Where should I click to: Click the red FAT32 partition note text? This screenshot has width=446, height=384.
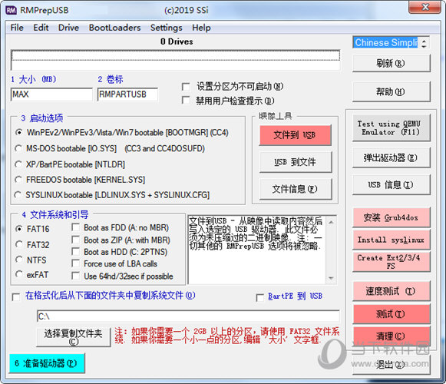pyautogui.click(x=226, y=336)
